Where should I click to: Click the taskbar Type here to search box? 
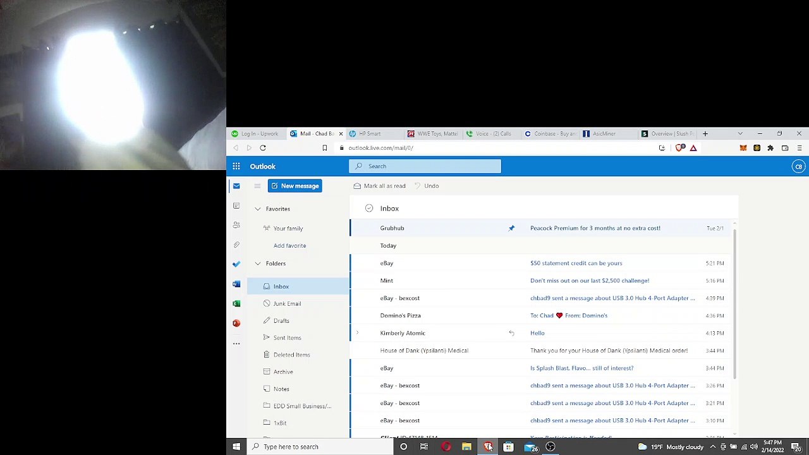pos(319,447)
